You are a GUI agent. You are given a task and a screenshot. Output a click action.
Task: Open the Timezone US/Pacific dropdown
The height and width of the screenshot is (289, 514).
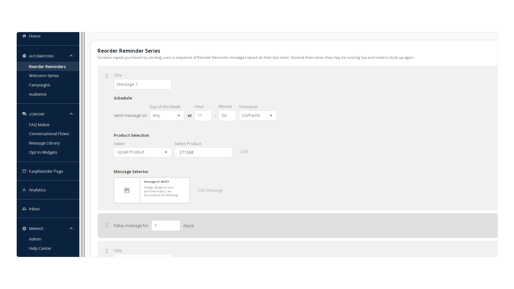tap(257, 116)
